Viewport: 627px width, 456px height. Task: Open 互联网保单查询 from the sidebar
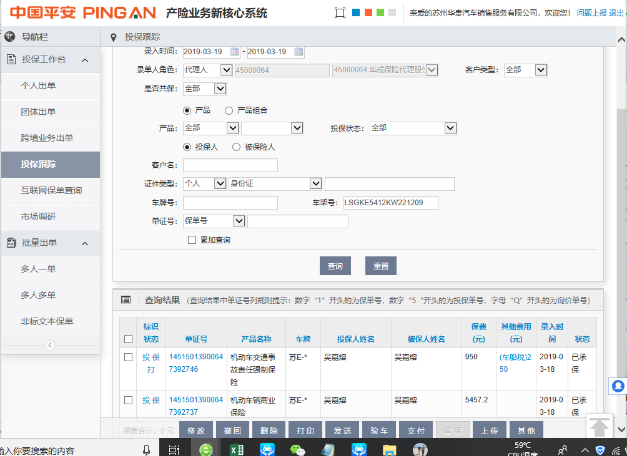point(51,190)
